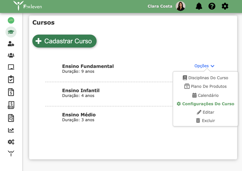Click the Clara Costa user name
The height and width of the screenshot is (171, 242).
[160, 6]
